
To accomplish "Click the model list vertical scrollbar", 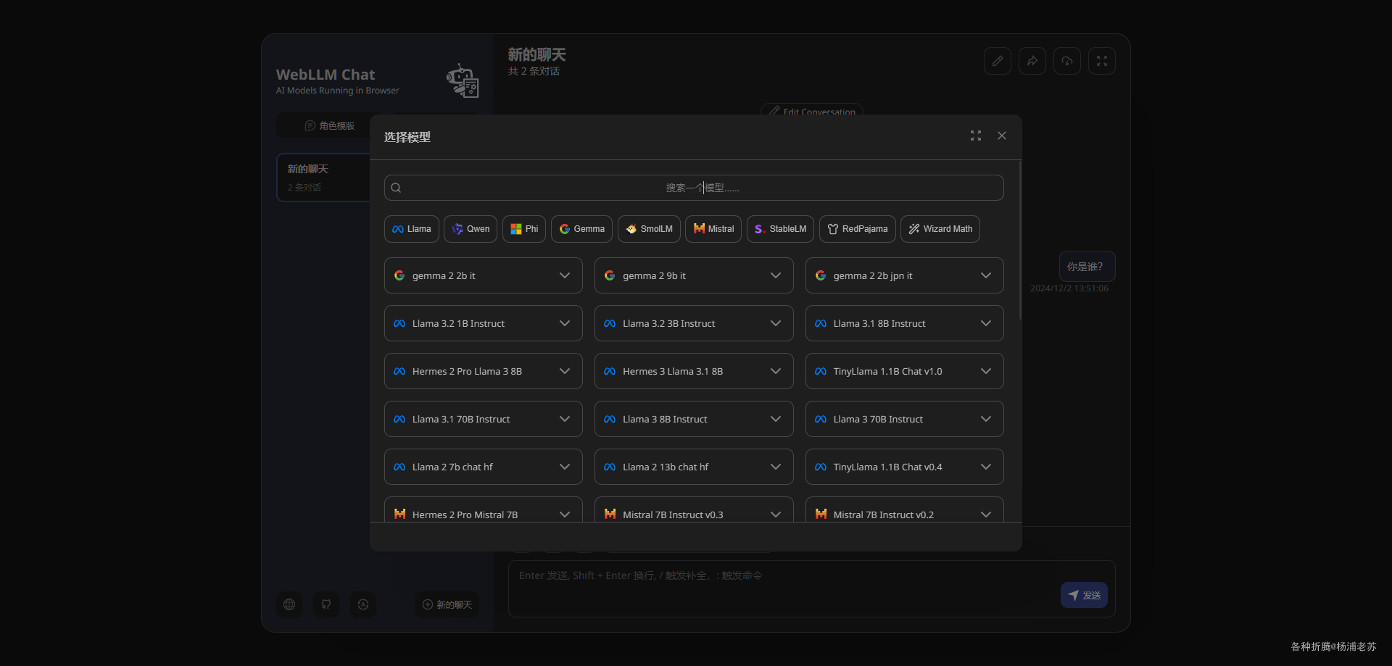I will [1020, 241].
